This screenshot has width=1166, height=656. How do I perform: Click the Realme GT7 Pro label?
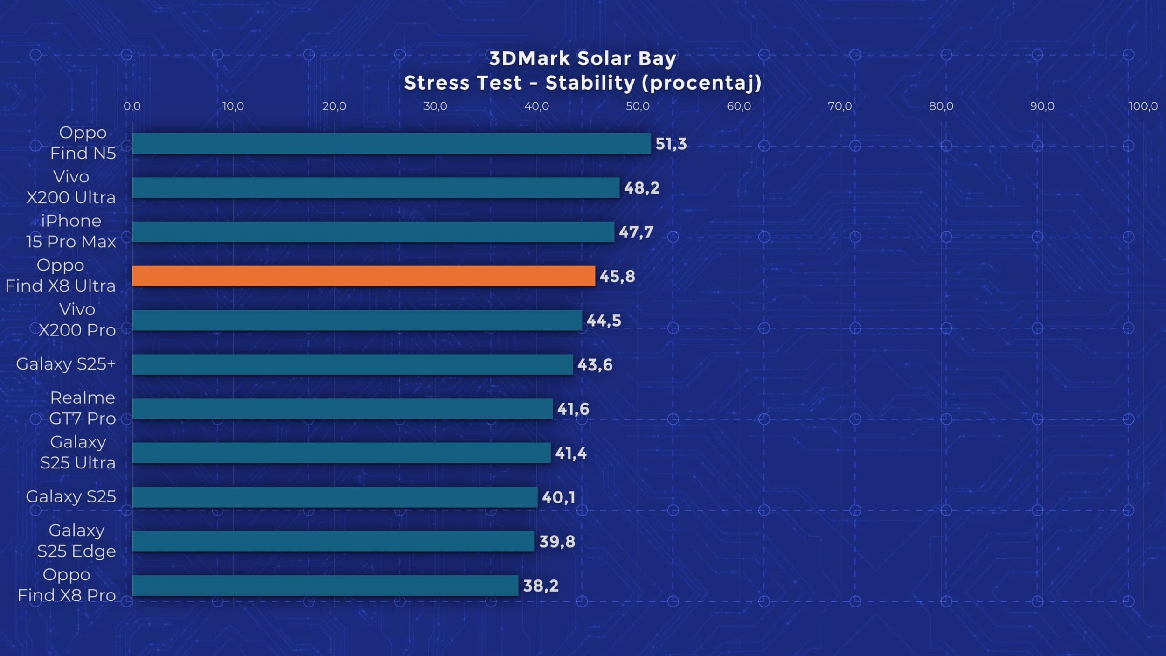(x=83, y=408)
